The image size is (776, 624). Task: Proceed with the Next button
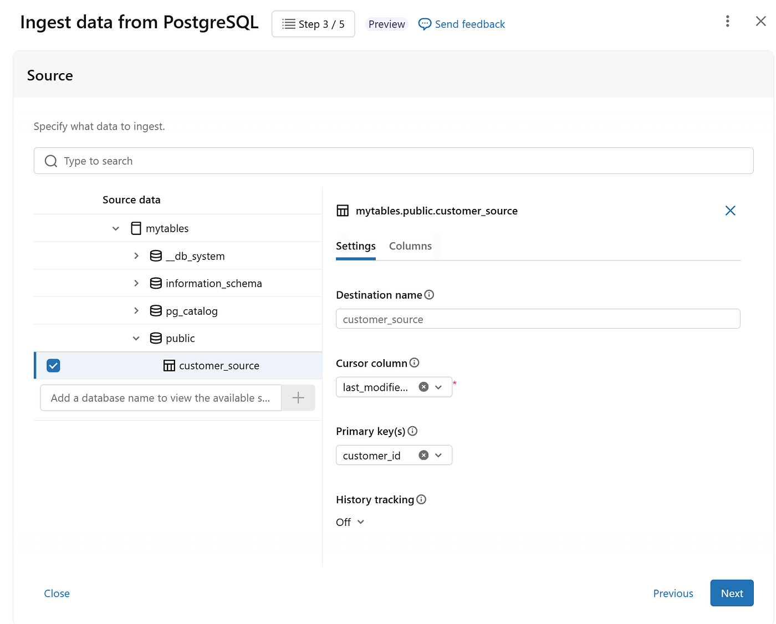732,593
